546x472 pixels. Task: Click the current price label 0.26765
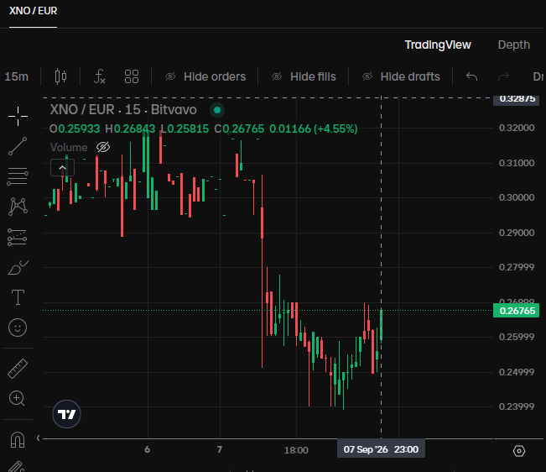click(517, 311)
